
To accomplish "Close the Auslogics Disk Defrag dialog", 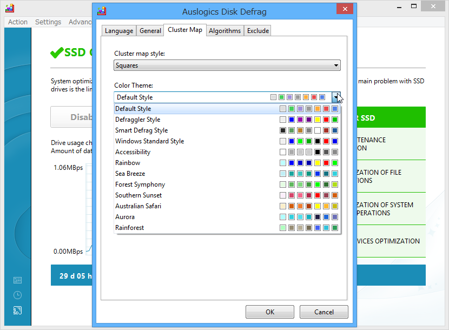I will click(345, 9).
